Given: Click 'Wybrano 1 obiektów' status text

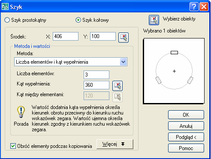Looking at the screenshot, I should (x=164, y=31).
